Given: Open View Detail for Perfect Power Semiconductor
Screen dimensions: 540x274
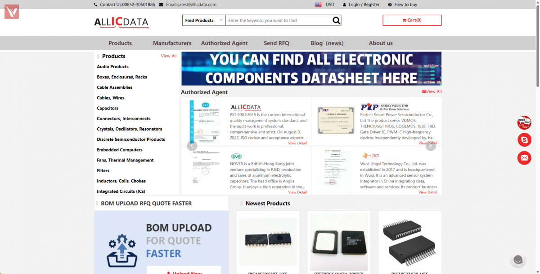Looking at the screenshot, I should (428, 143).
